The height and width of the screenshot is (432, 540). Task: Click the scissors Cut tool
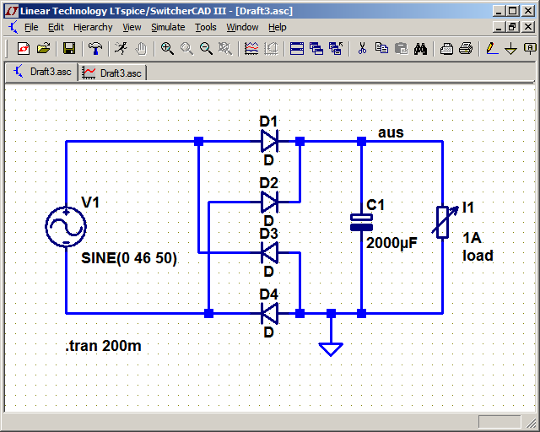pyautogui.click(x=362, y=49)
